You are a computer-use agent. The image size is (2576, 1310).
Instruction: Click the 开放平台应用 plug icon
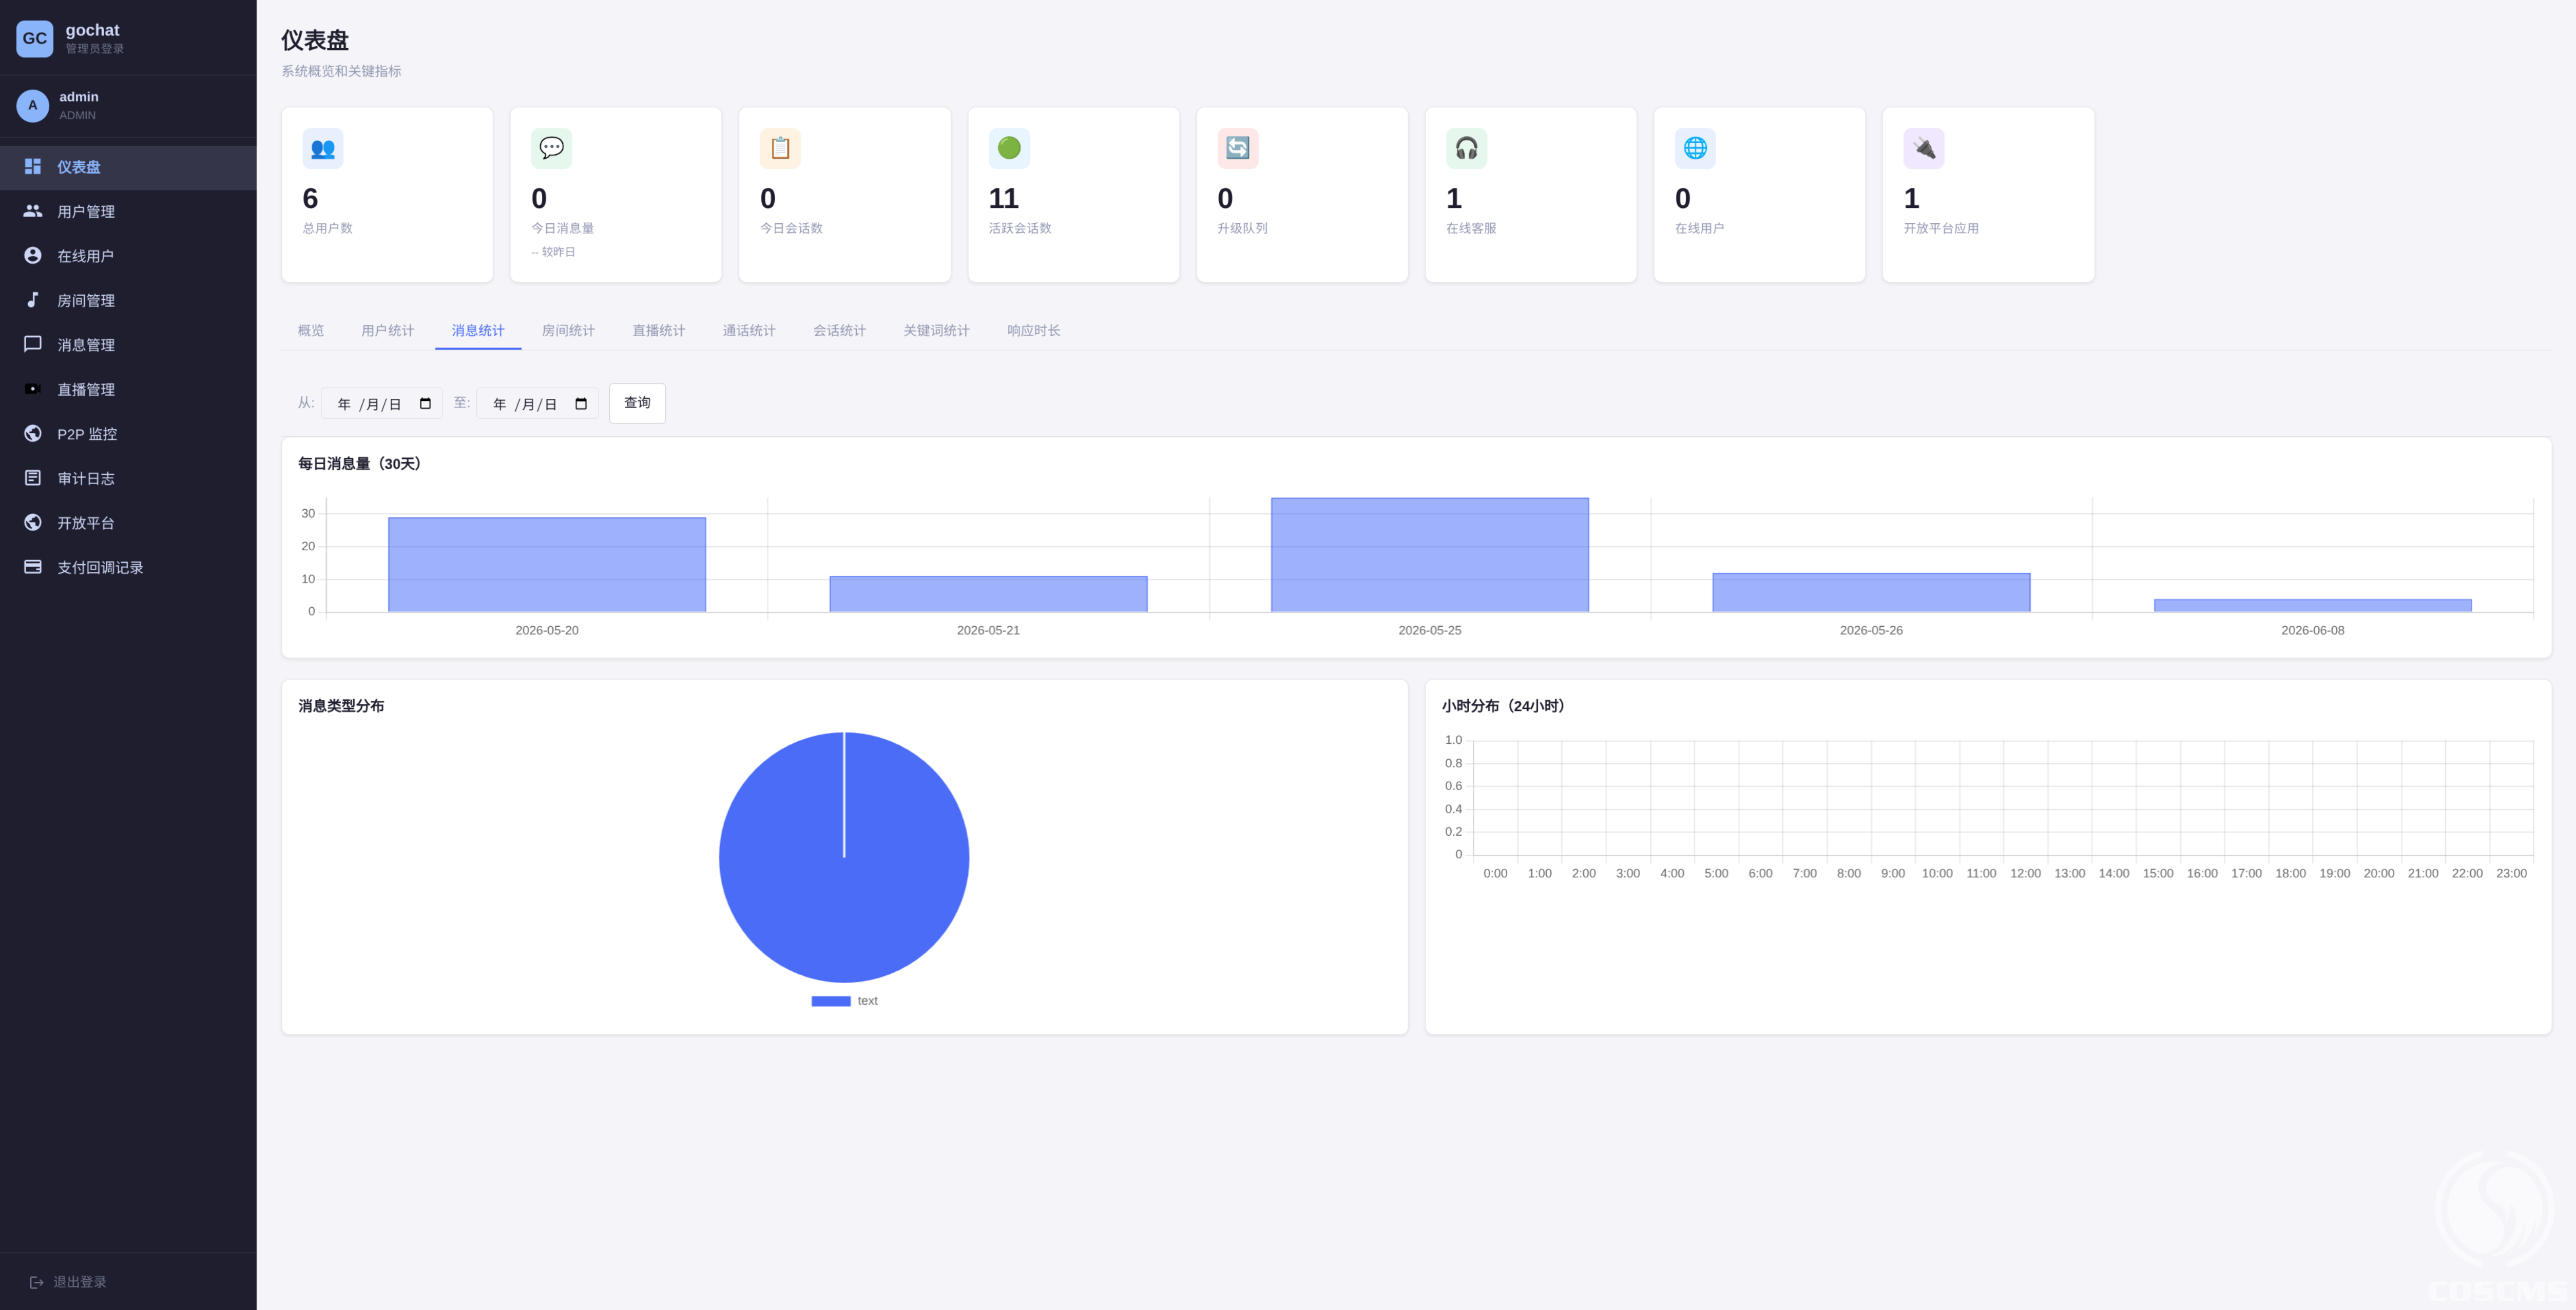tap(1924, 148)
